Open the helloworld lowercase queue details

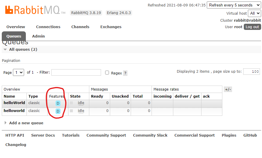pyautogui.click(x=14, y=111)
